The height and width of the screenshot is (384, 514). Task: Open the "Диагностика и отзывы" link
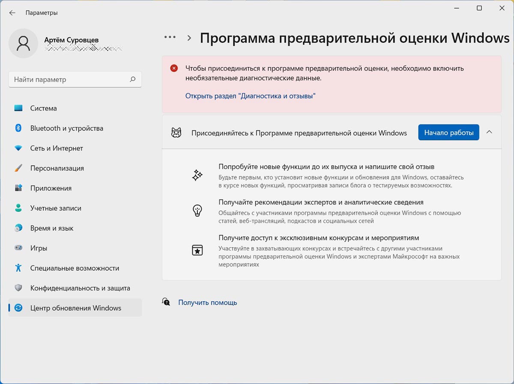pos(250,96)
